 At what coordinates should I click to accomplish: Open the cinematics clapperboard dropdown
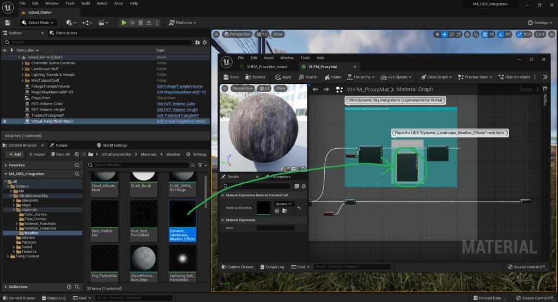[x=103, y=22]
